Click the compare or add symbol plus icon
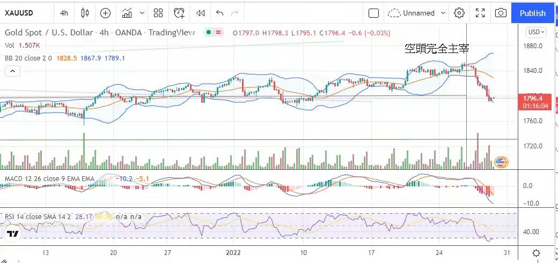This screenshot has width=558, height=263. tap(106, 13)
